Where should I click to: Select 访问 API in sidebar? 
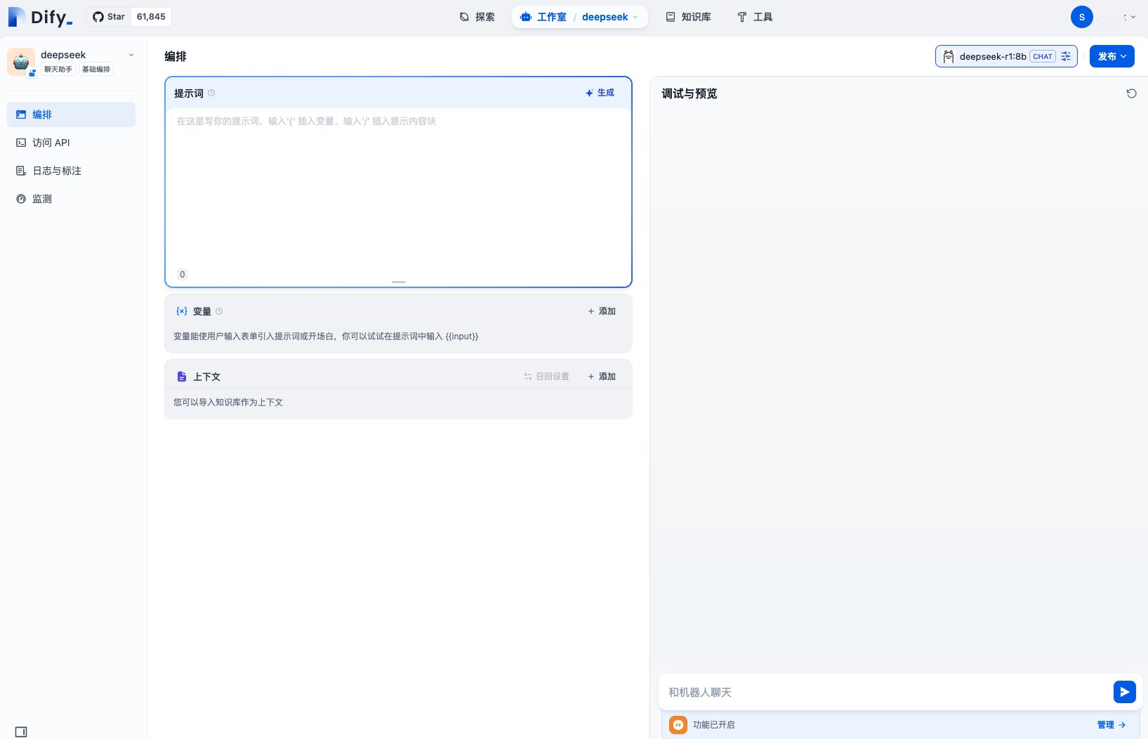(51, 143)
